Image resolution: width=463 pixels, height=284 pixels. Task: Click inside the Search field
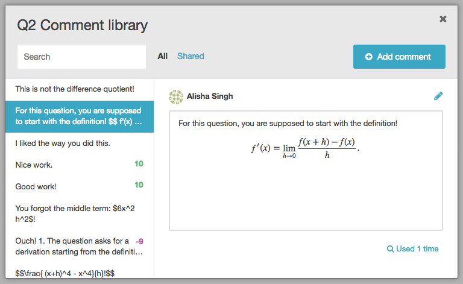[81, 57]
